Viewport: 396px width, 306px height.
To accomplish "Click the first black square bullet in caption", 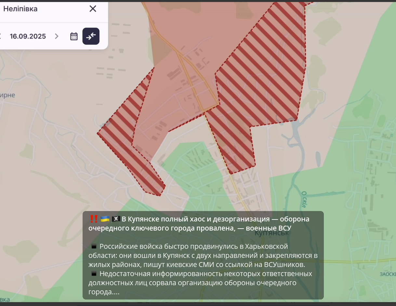I will coord(94,246).
